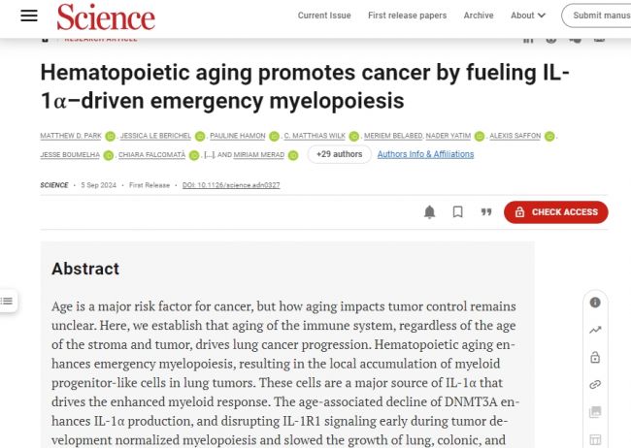Bookmark this article with the bookmark icon
The height and width of the screenshot is (448, 631).
pos(457,212)
